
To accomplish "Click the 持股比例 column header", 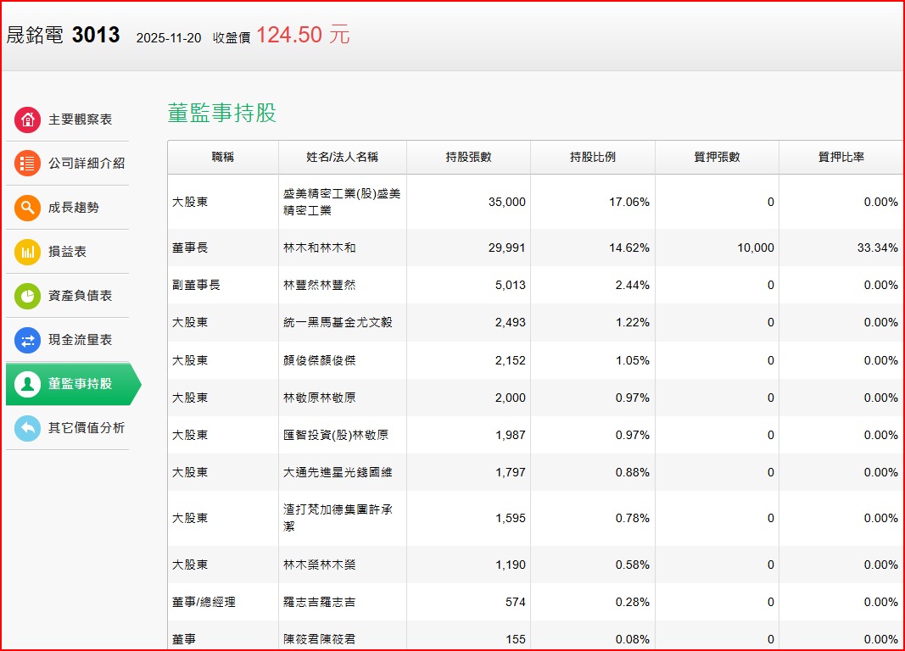I will [592, 157].
